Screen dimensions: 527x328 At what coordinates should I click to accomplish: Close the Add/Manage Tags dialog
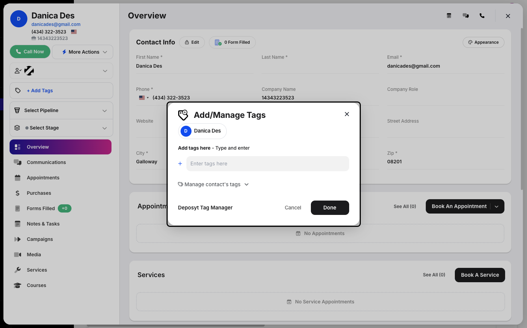(x=347, y=114)
